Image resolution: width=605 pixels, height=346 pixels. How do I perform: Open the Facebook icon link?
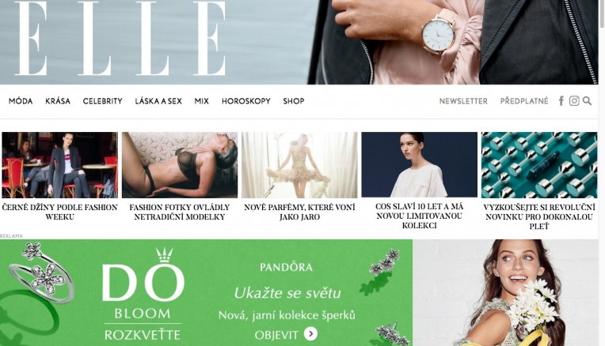pos(561,101)
